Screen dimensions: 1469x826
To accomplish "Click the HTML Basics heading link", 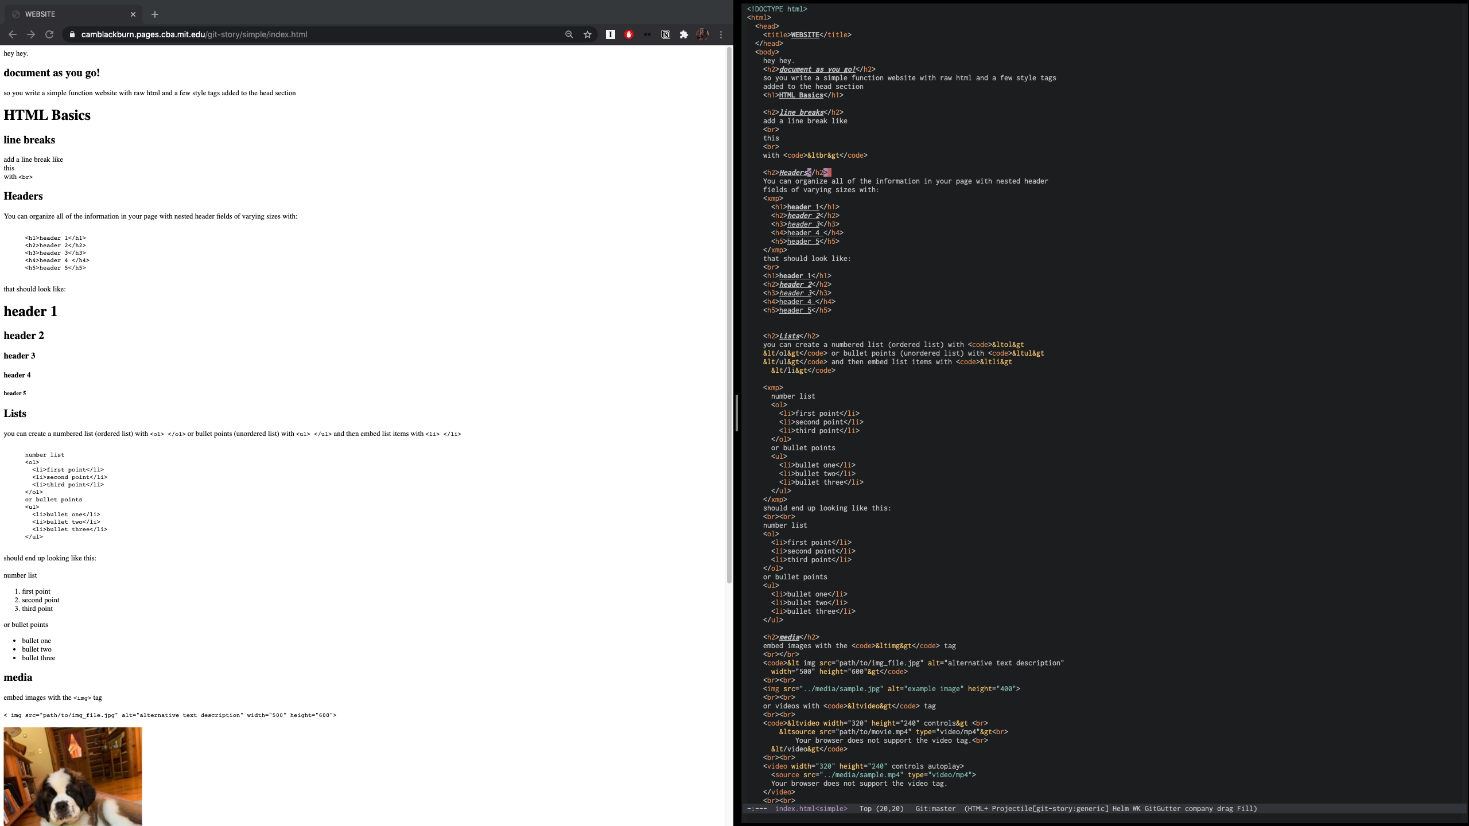I will point(46,115).
